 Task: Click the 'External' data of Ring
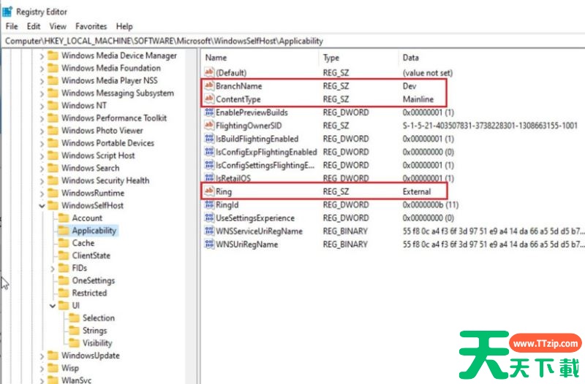[417, 191]
